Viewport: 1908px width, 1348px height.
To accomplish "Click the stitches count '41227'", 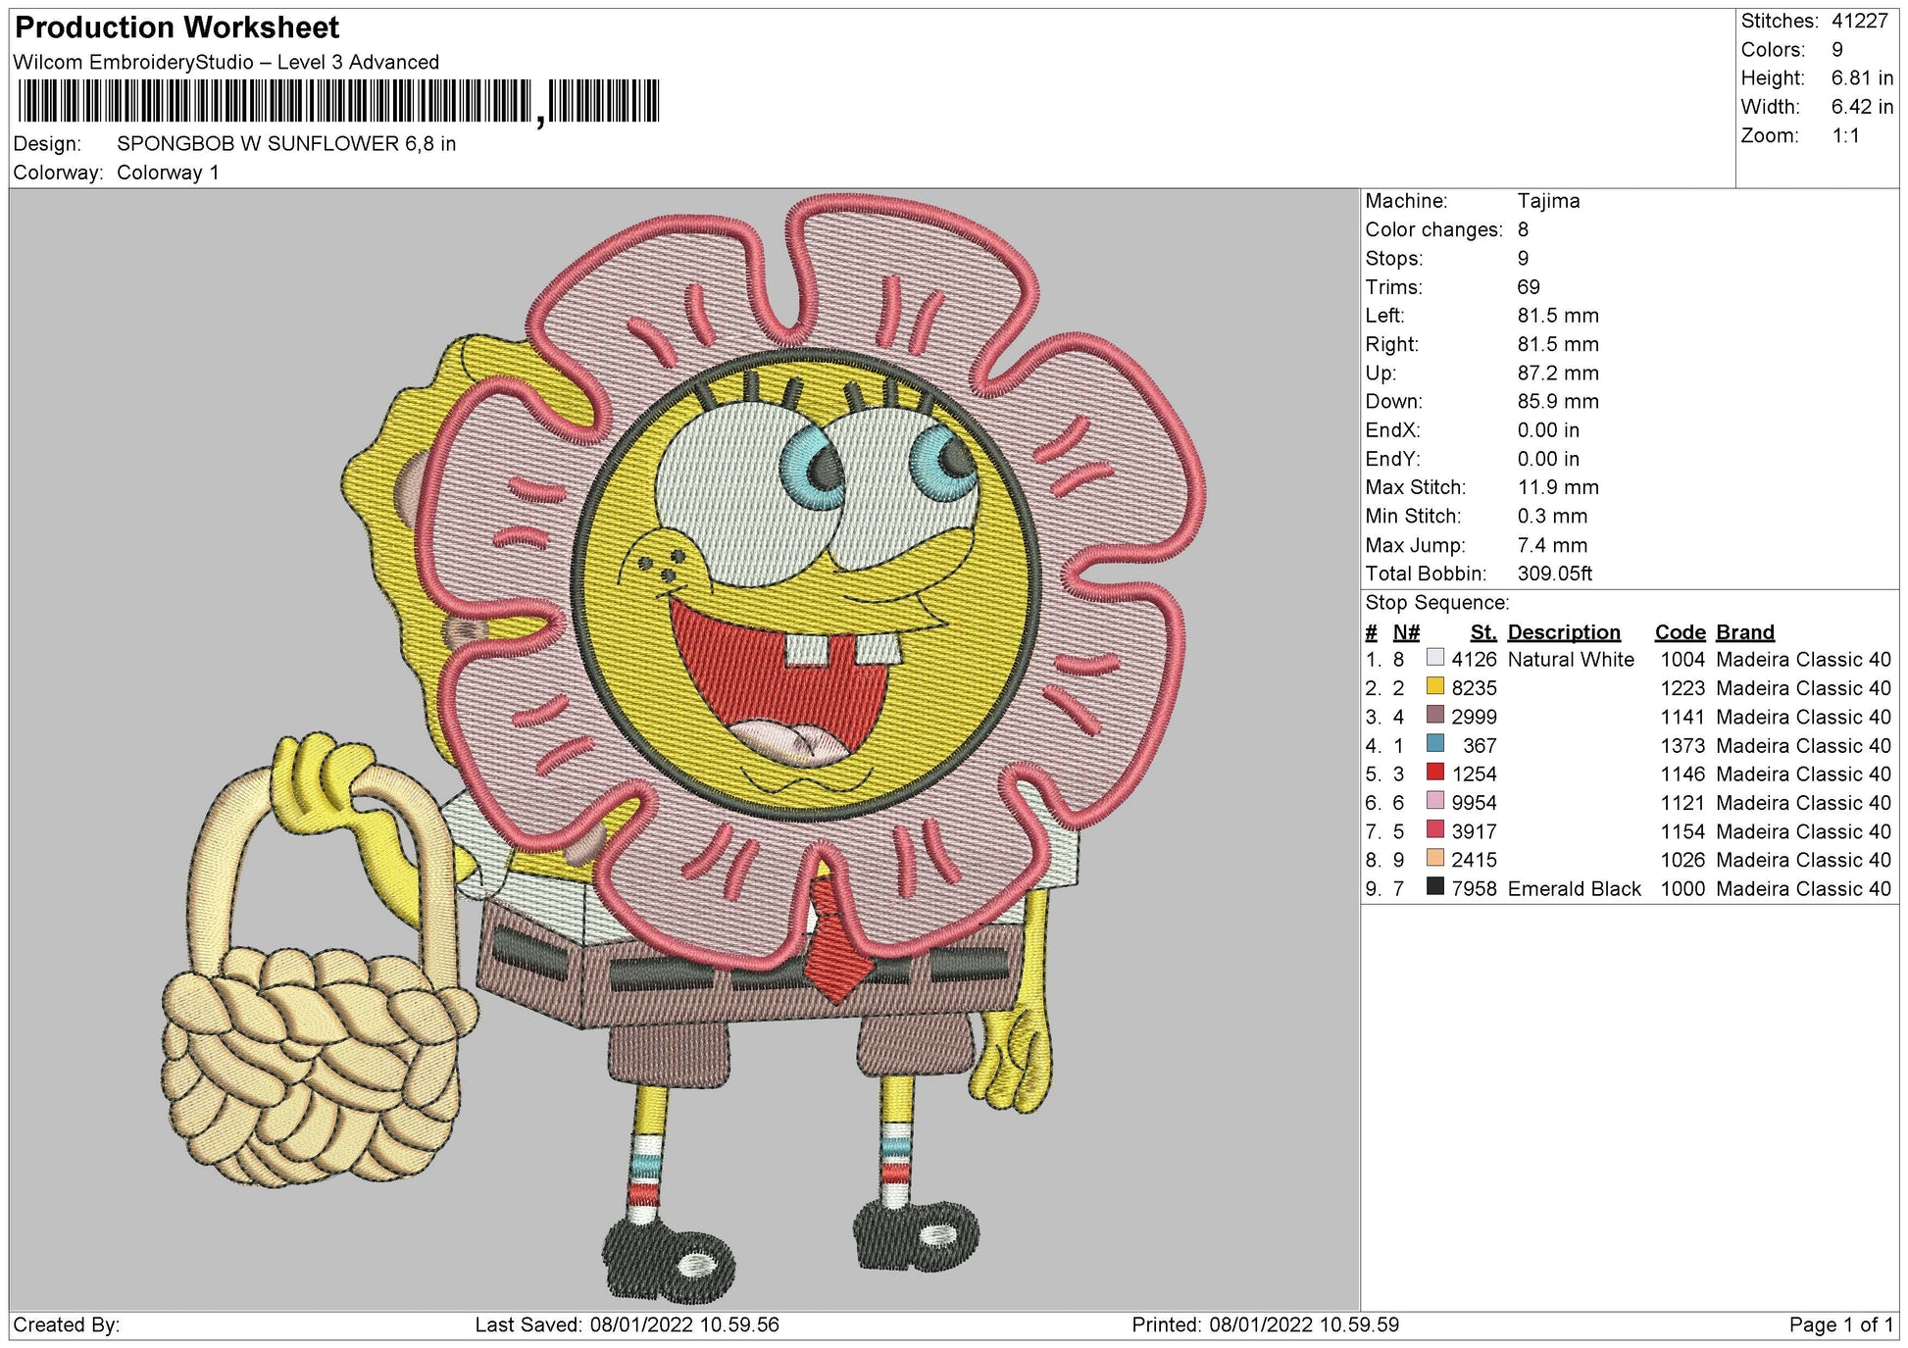I will tap(1860, 21).
